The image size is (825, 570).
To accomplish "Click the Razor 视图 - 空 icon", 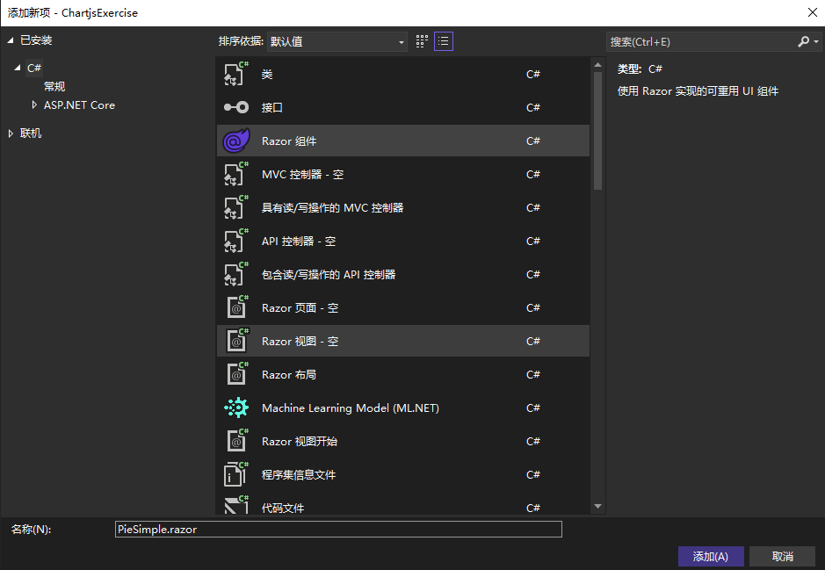I will (x=237, y=341).
